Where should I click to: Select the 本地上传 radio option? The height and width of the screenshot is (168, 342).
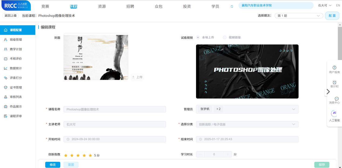point(198,37)
